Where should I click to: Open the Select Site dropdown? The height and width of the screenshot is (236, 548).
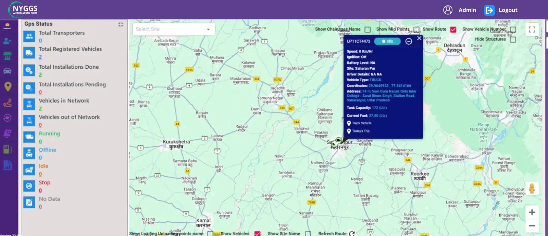click(174, 29)
